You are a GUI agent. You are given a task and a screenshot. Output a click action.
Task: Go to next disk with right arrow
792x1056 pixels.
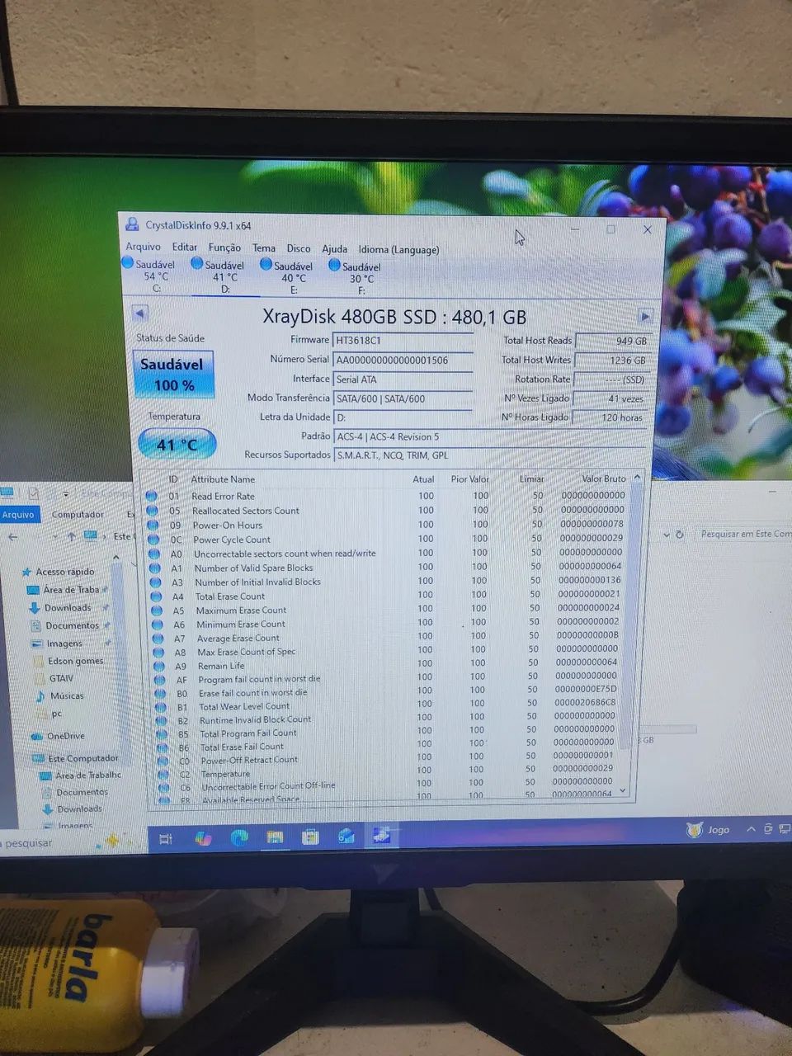click(x=645, y=316)
